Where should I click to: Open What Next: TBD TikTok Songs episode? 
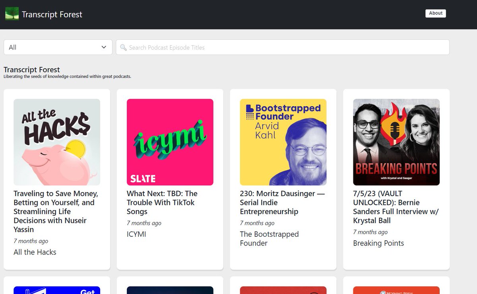[x=162, y=202]
